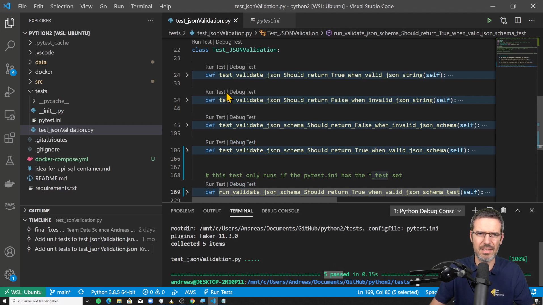Image resolution: width=543 pixels, height=305 pixels.
Task: Click the Synchronize Changes icon in status bar
Action: coord(81,292)
